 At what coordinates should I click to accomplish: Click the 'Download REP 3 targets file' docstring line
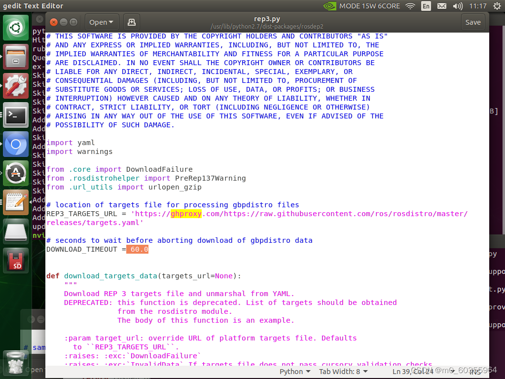pos(179,294)
